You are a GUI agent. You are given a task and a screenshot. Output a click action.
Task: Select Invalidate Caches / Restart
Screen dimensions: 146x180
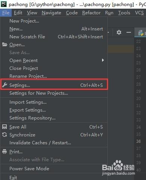[40, 143]
